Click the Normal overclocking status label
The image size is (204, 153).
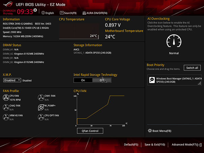click(174, 53)
